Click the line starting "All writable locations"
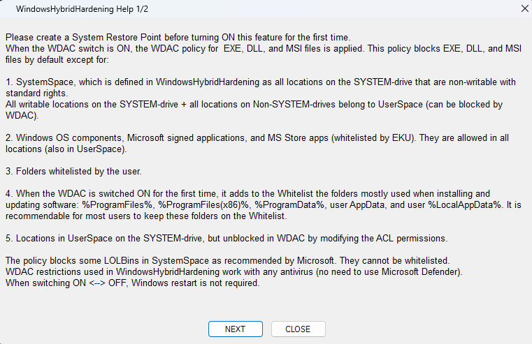This screenshot has height=344, width=532. (x=254, y=103)
